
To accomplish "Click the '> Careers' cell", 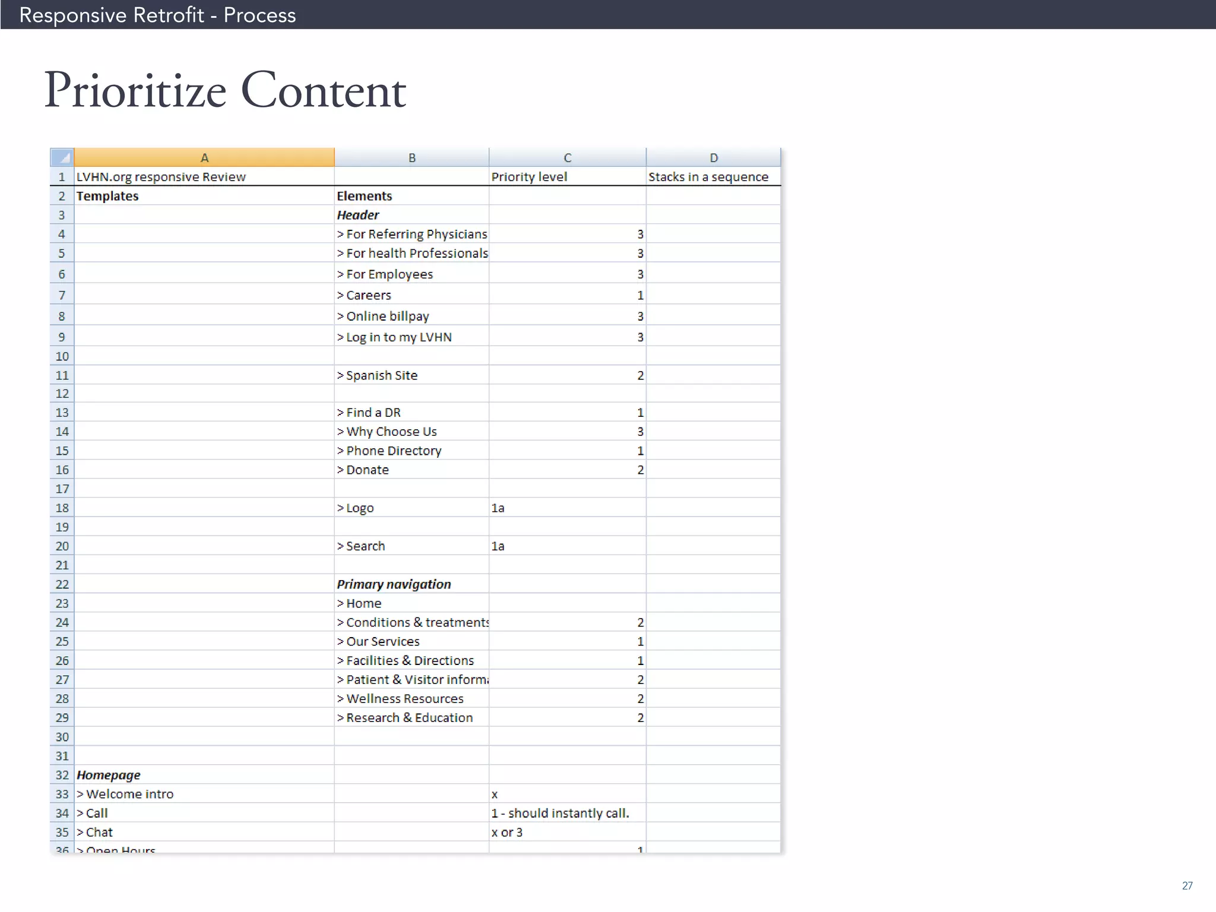I will [411, 294].
